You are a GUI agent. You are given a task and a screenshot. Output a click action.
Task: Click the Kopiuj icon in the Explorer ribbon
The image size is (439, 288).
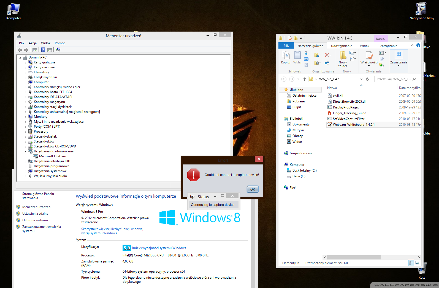point(286,55)
